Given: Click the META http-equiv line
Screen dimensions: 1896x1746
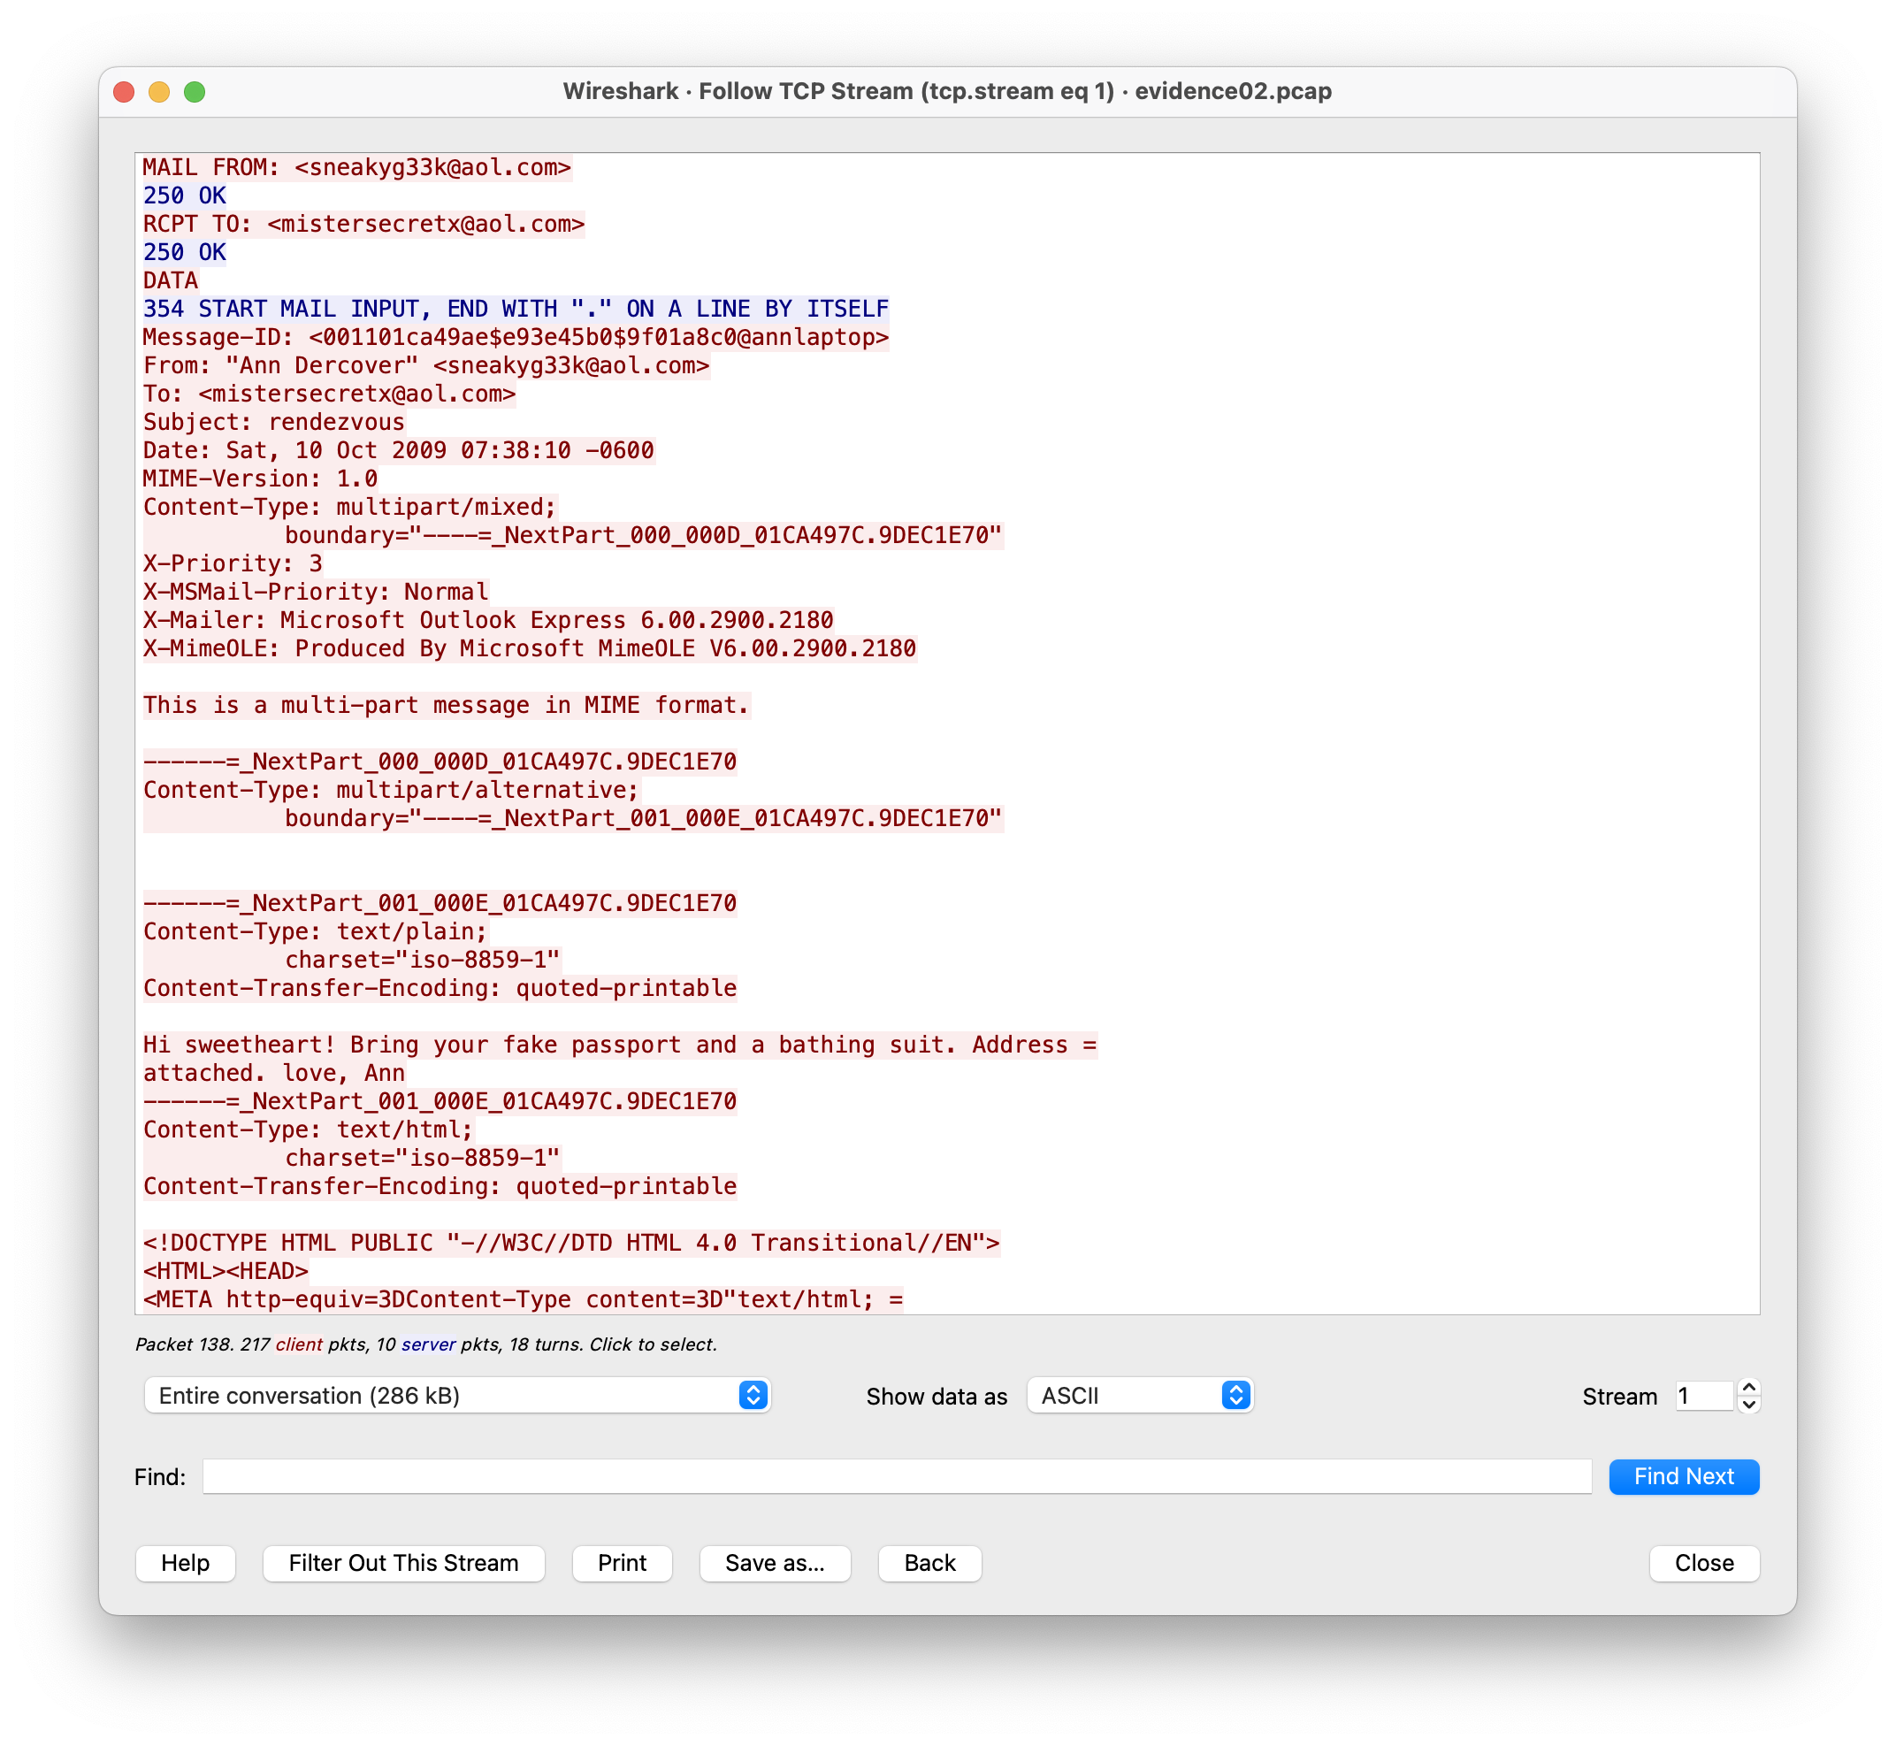Looking at the screenshot, I should [x=524, y=1300].
